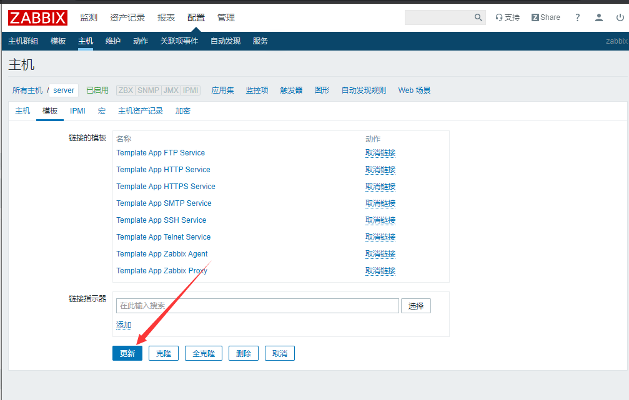This screenshot has height=400, width=629.
Task: Open the 管理 menu
Action: click(226, 17)
